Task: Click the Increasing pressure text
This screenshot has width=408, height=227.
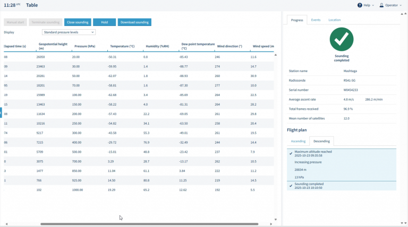Action: pos(308,162)
